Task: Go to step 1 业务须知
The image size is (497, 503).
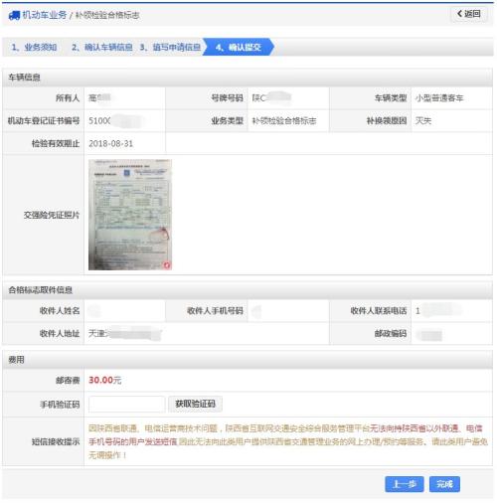Action: (34, 47)
